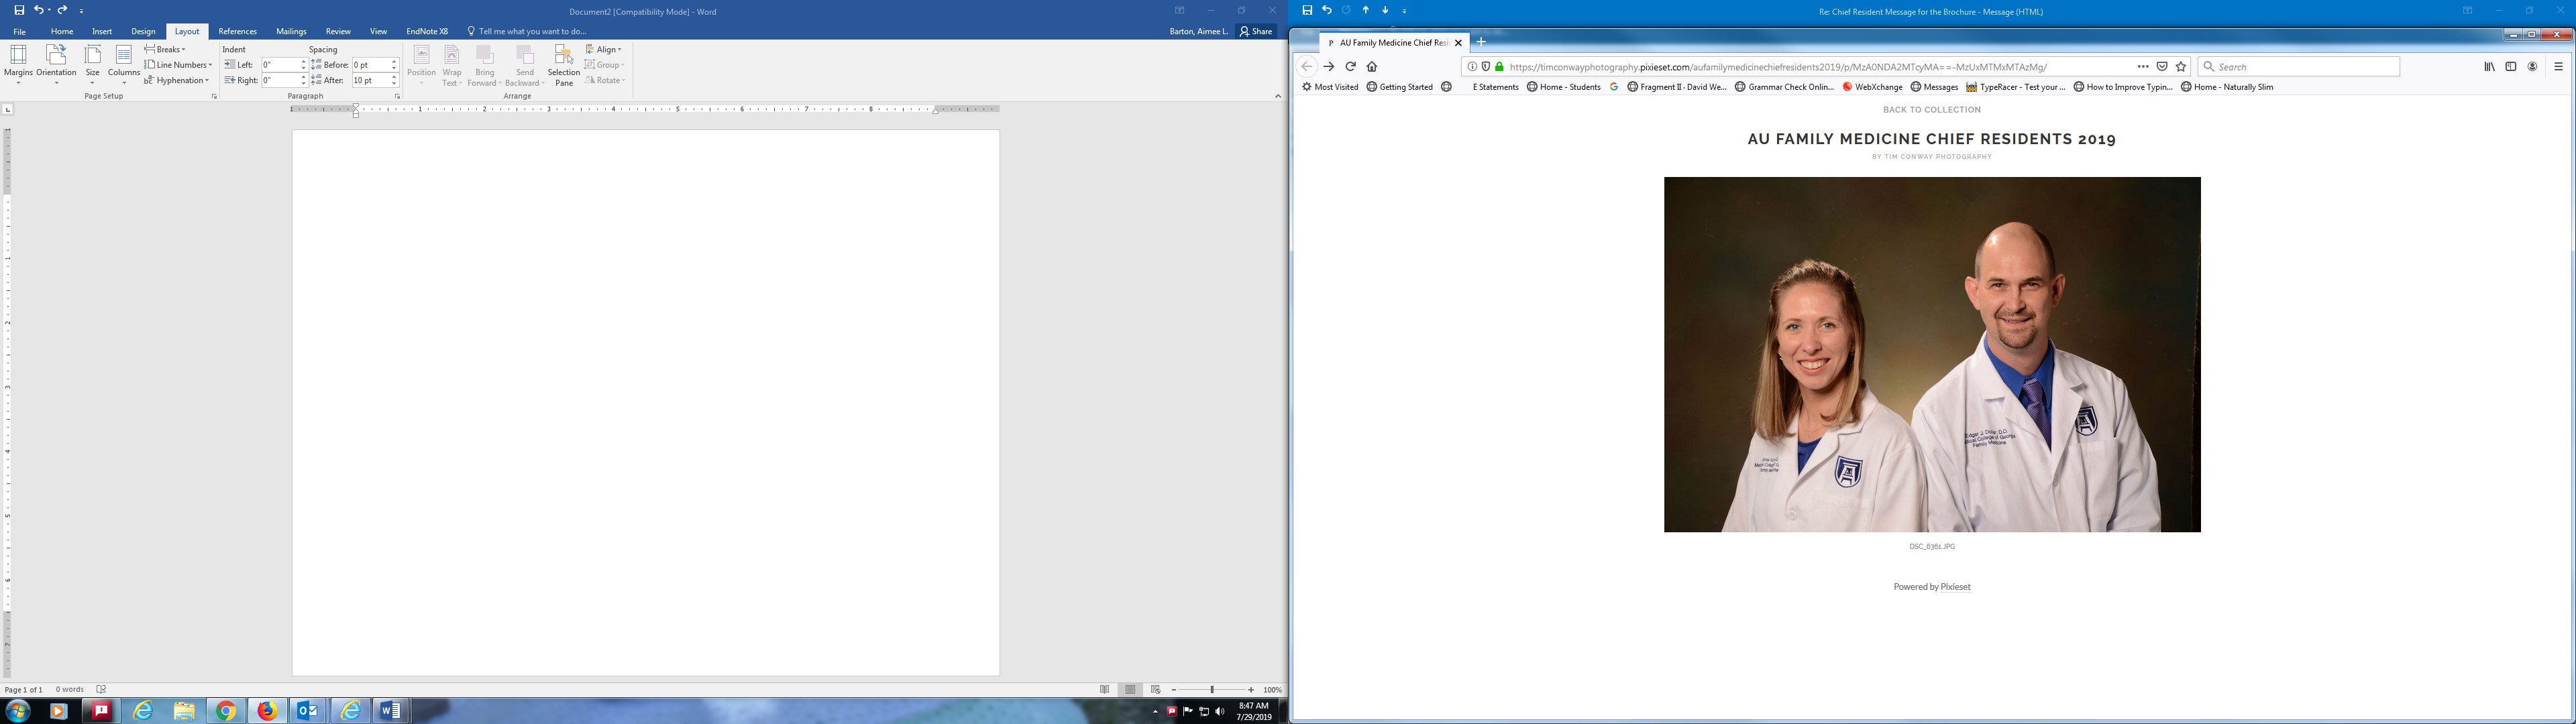Screen dimensions: 2576x724
Task: Switch to Read Mode view
Action: tap(1104, 690)
